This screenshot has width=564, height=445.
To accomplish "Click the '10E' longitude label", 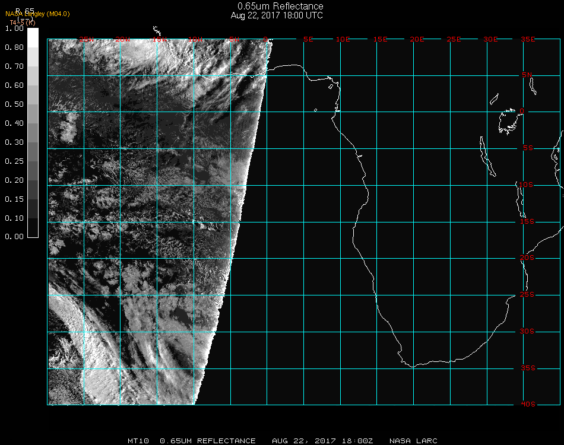I will click(343, 39).
